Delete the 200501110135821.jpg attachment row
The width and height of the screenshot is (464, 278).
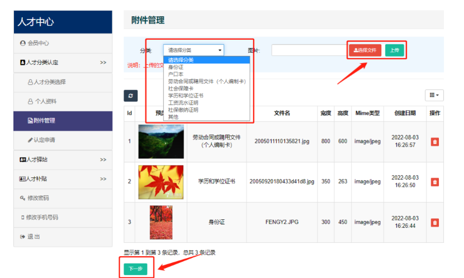click(435, 142)
